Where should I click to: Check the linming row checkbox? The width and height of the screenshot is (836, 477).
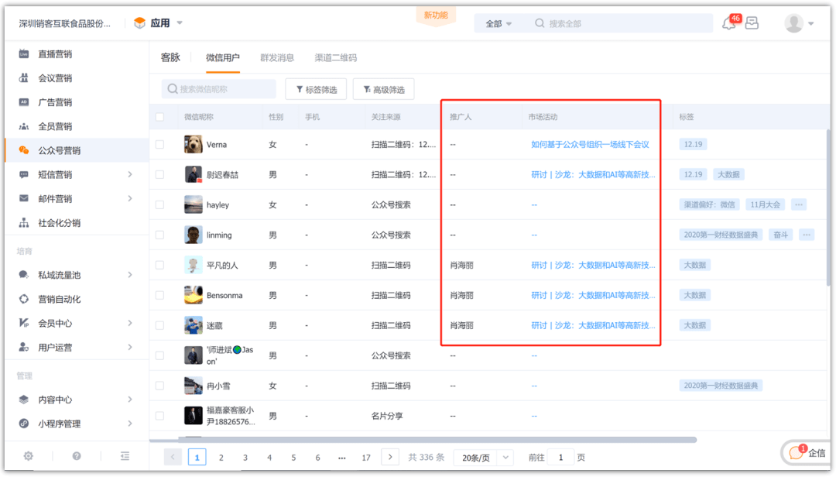tap(160, 235)
